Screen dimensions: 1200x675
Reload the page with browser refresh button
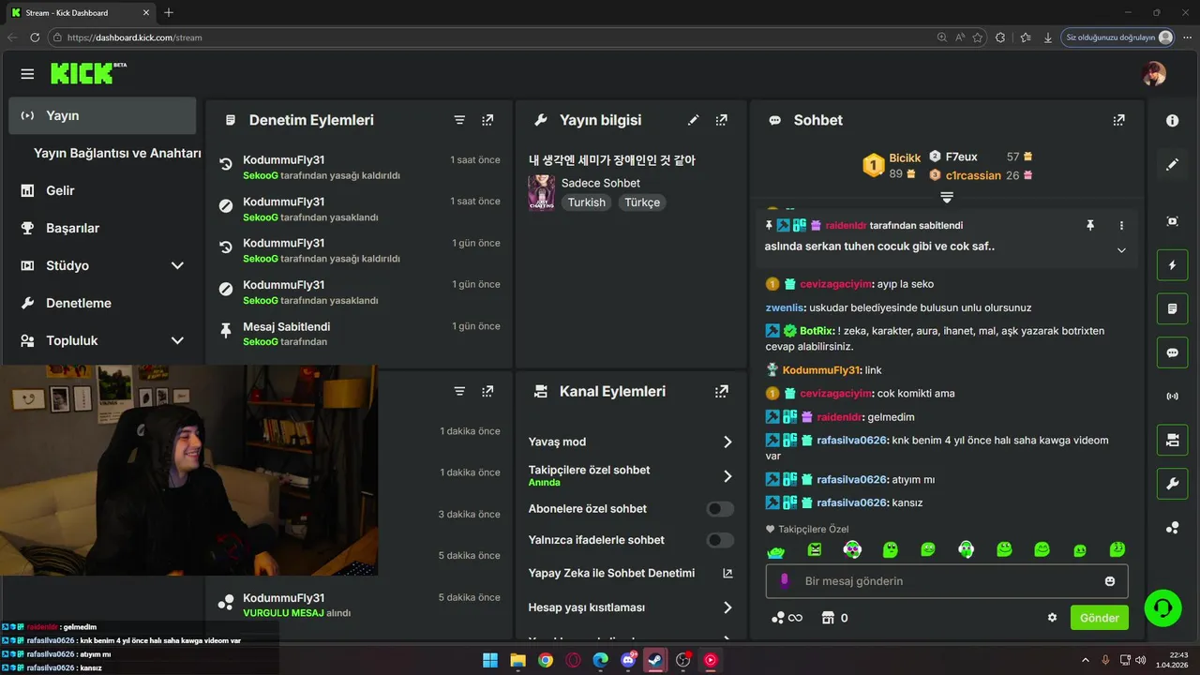pos(35,37)
